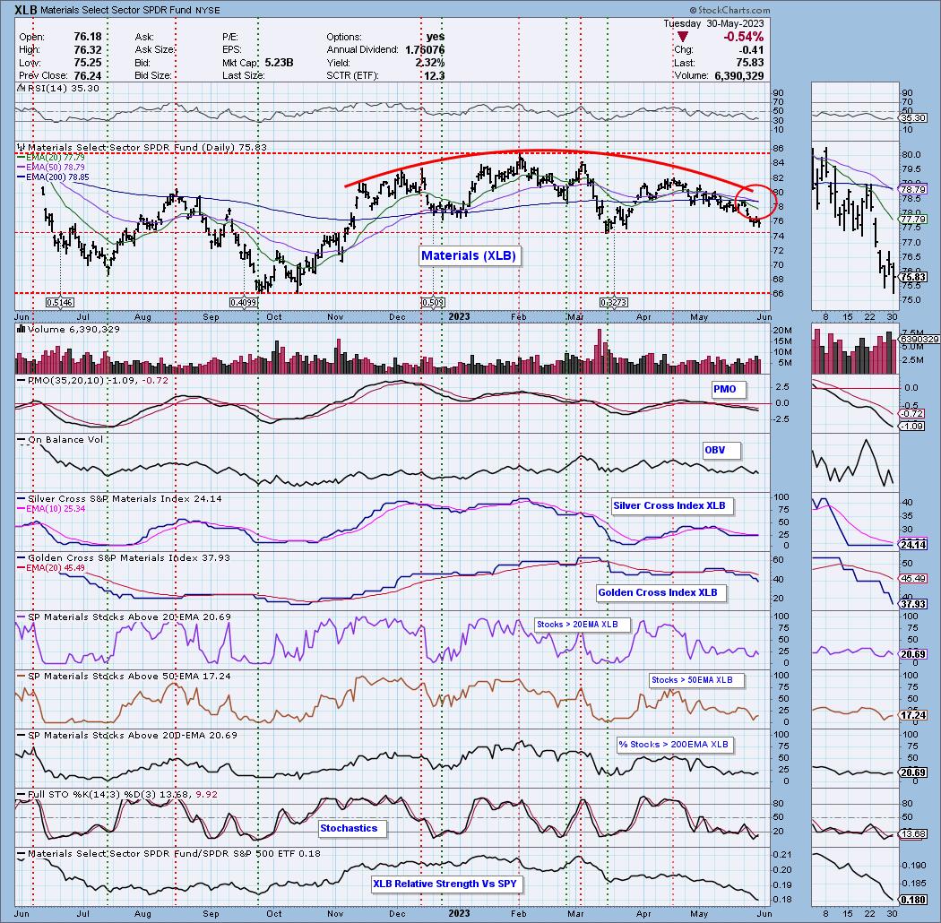Click the 'On Balance Vol' panel legend
941x923 pixels.
click(60, 440)
